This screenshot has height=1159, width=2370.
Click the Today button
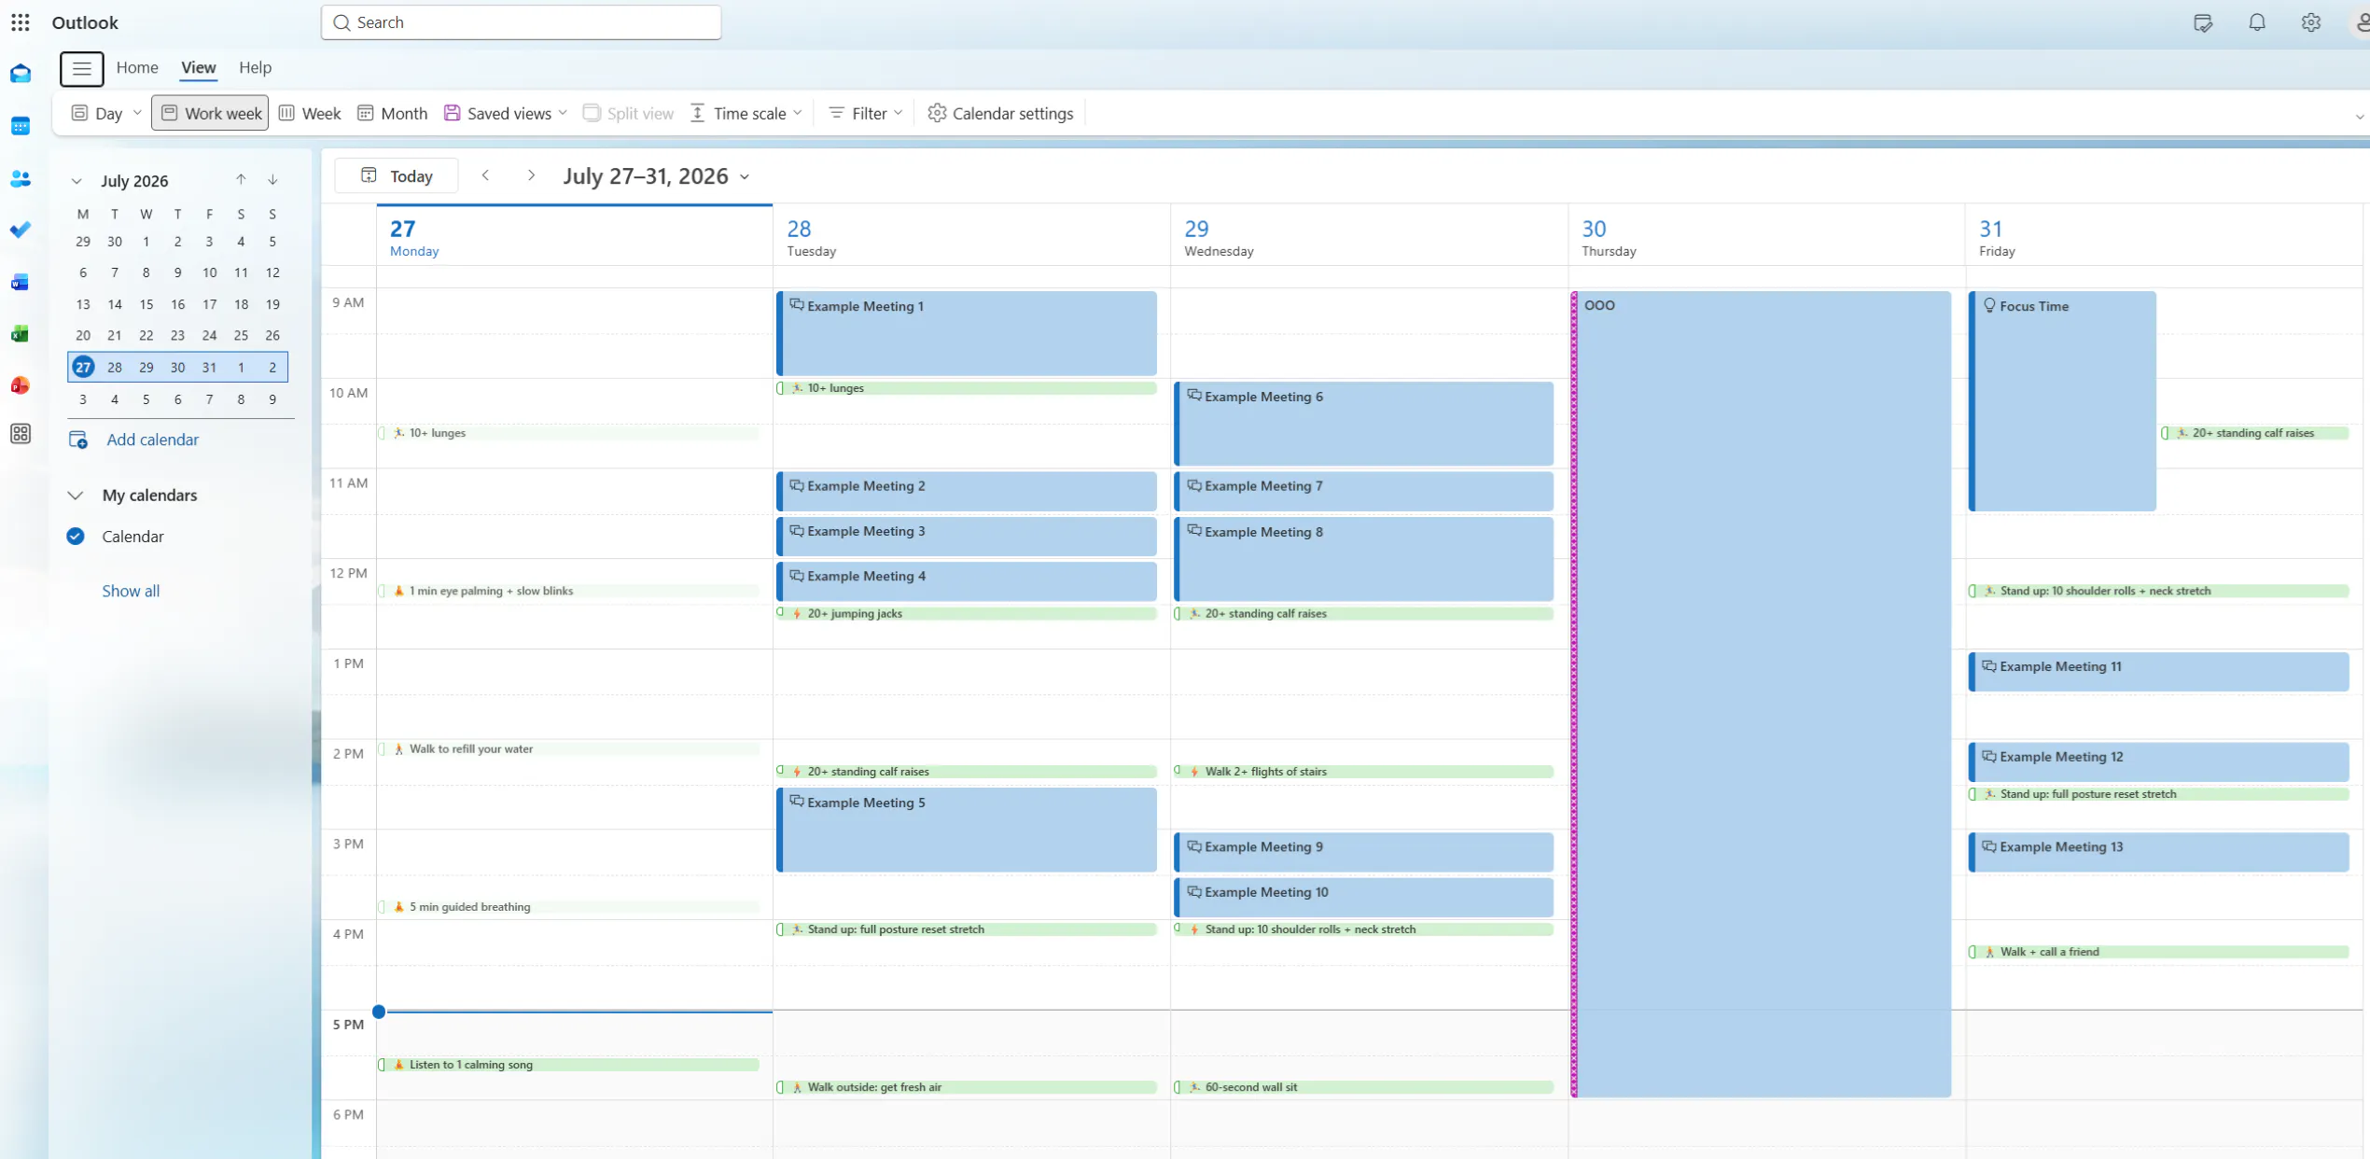(397, 175)
